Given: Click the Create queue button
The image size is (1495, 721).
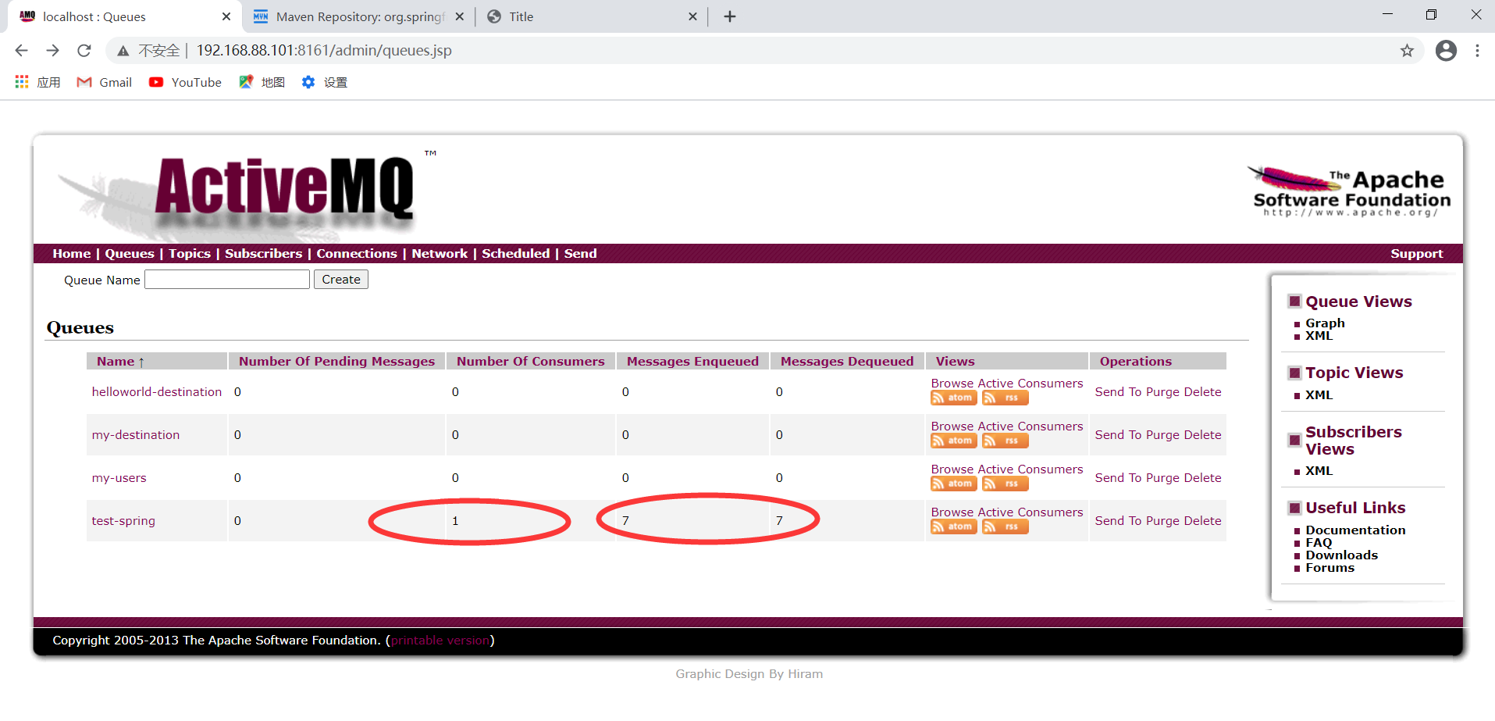Looking at the screenshot, I should (x=340, y=280).
